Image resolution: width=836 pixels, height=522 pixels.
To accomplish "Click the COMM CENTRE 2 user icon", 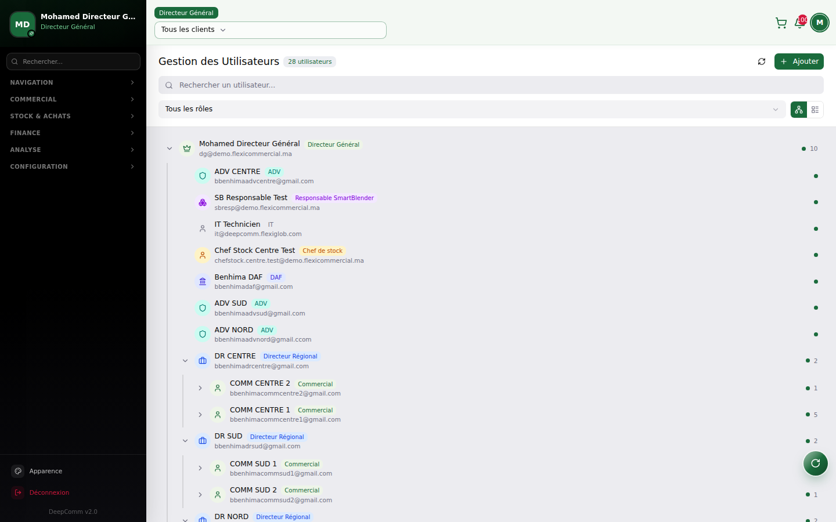I will pos(218,388).
